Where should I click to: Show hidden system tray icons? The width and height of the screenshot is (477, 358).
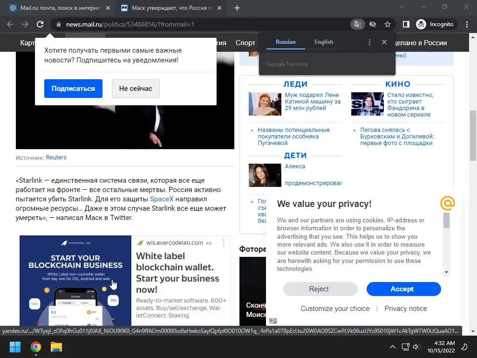[393, 347]
